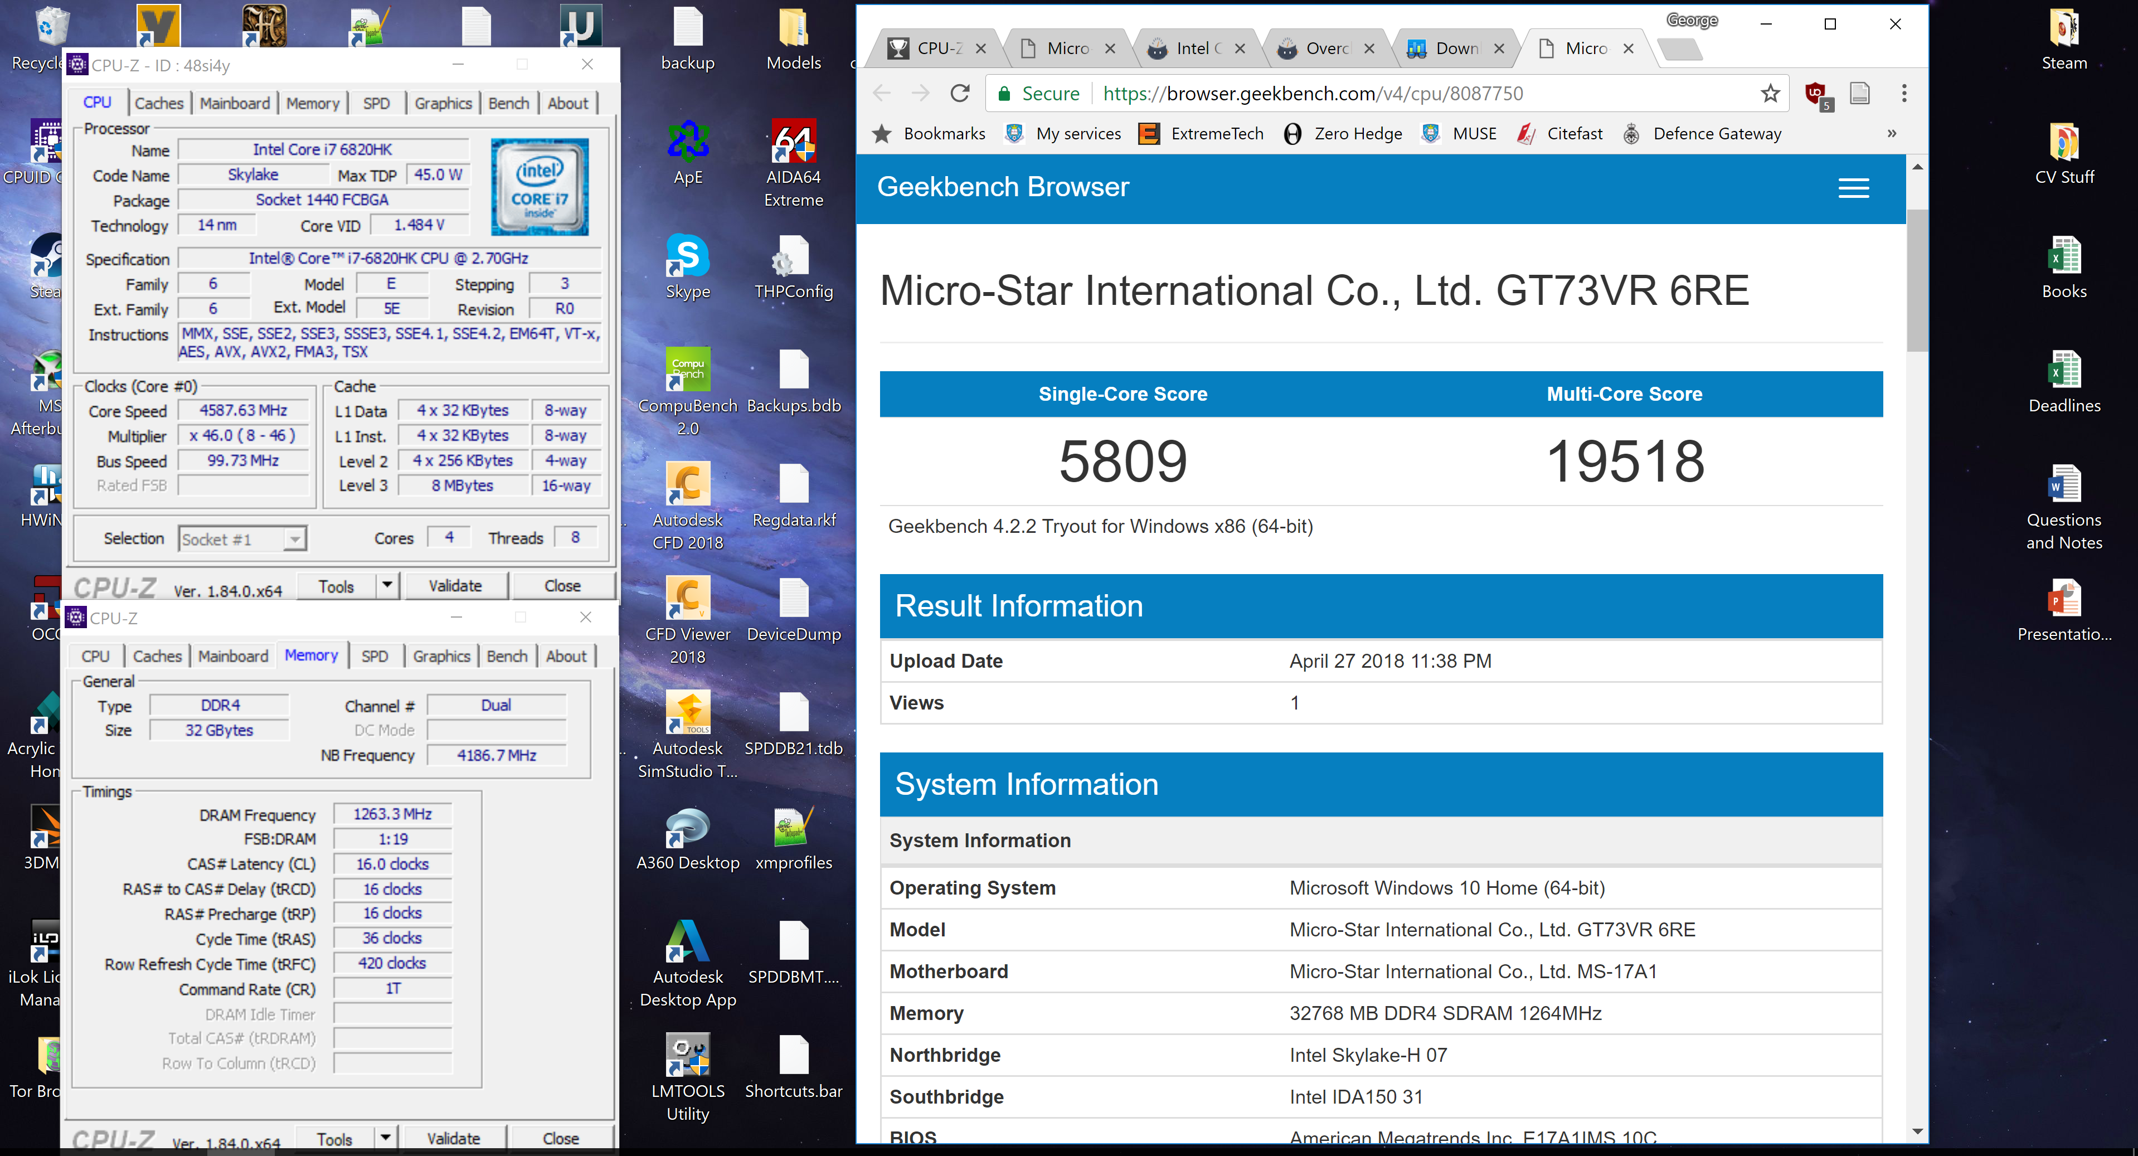Screen dimensions: 2138x1156
Task: Open Bench tab in top CPU-Z
Action: coord(509,103)
